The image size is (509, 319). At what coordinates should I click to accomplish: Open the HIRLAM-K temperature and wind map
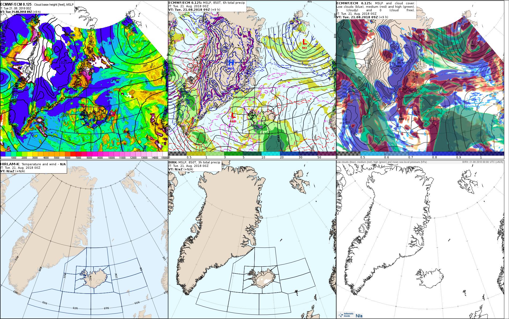click(x=84, y=239)
